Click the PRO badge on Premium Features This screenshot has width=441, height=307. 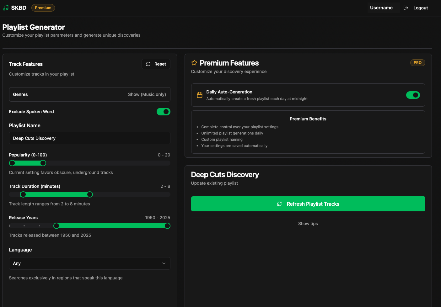tap(417, 63)
